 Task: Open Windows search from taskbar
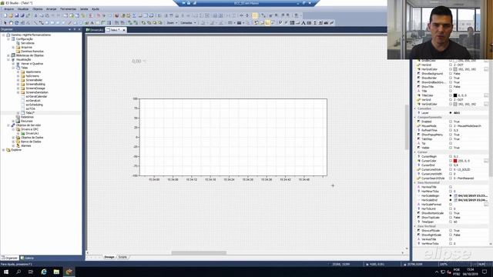click(x=18, y=272)
